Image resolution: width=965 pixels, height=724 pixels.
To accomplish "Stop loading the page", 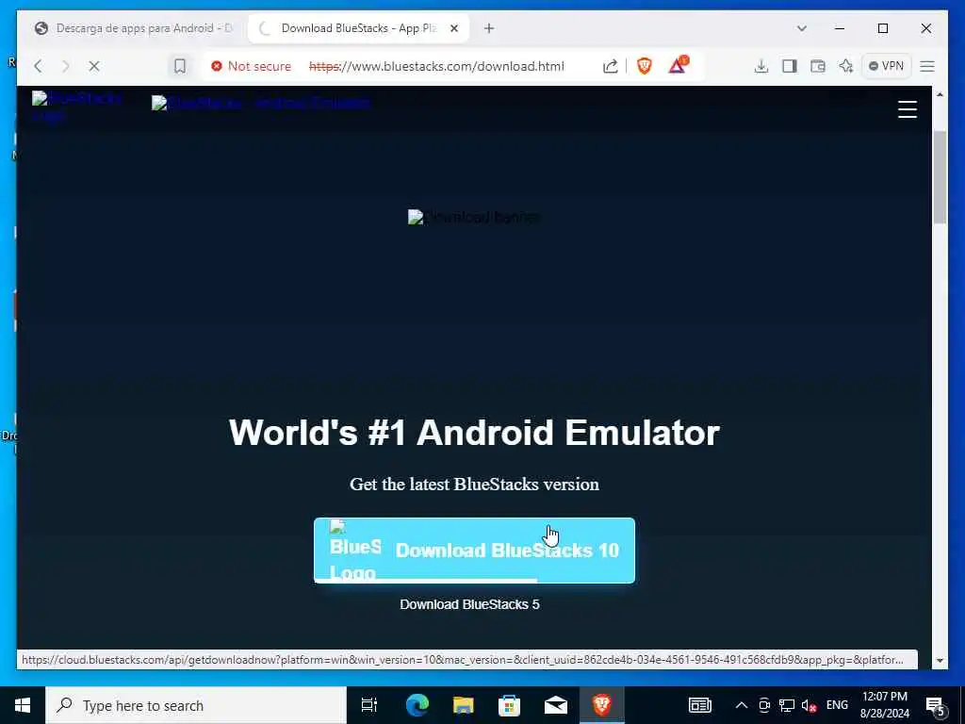I will point(94,66).
